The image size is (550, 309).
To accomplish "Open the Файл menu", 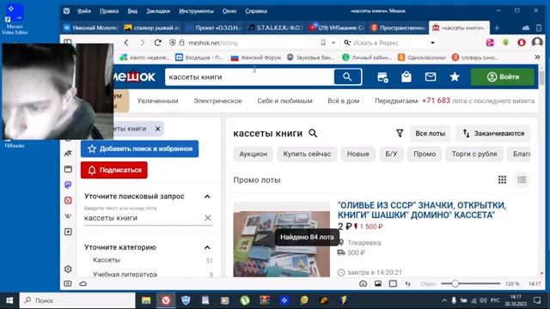I will [84, 11].
